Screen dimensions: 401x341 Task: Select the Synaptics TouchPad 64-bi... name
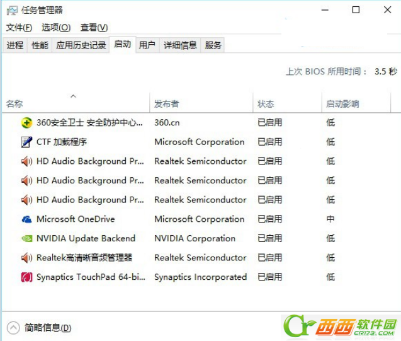(91, 277)
